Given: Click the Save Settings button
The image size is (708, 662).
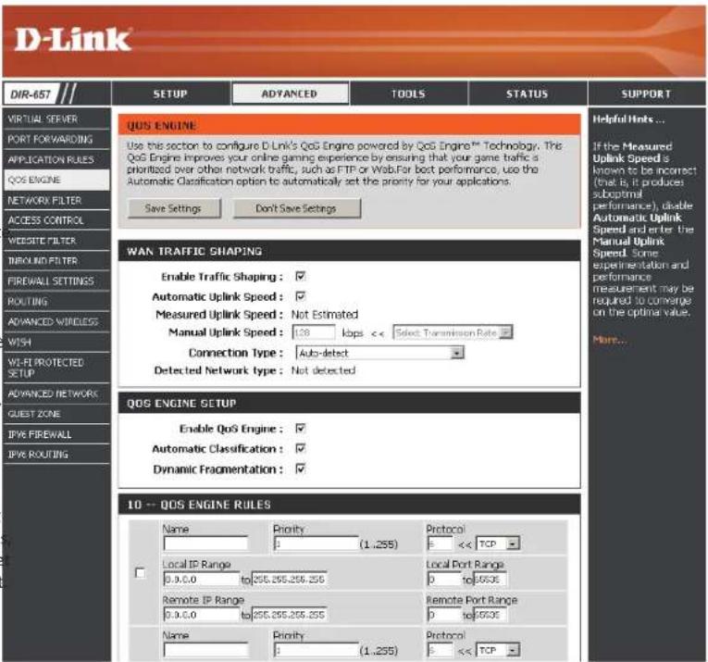Looking at the screenshot, I should 174,208.
